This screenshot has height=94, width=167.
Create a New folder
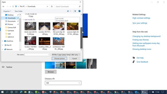[x=19, y=11]
